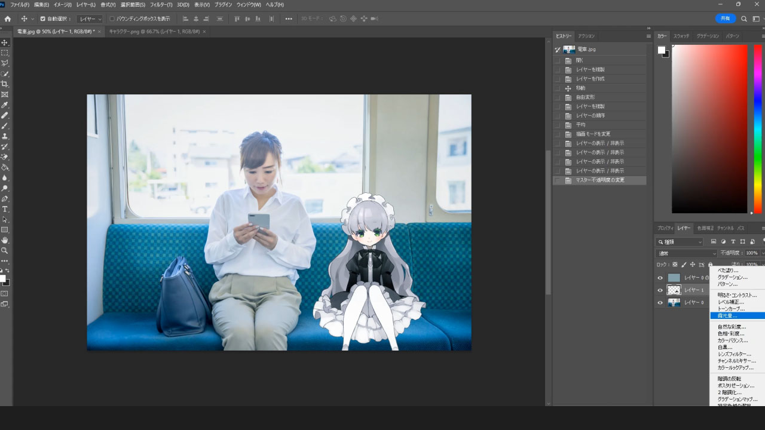
Task: Open the search magnifier in top bar
Action: pyautogui.click(x=744, y=19)
